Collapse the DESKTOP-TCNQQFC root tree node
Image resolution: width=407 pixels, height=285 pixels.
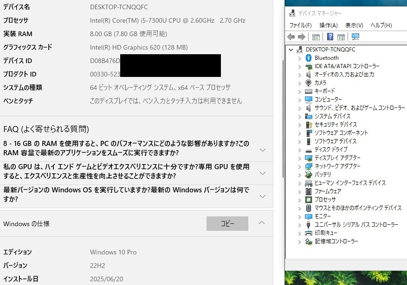[291, 50]
